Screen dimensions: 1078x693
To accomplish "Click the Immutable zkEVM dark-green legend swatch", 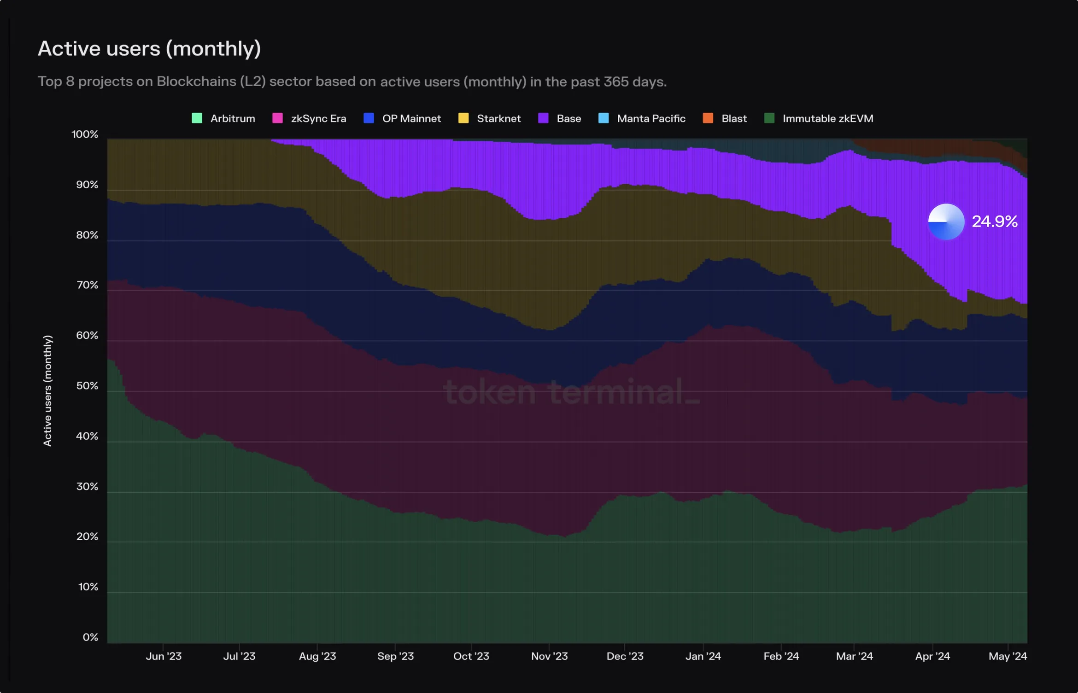I will point(769,118).
